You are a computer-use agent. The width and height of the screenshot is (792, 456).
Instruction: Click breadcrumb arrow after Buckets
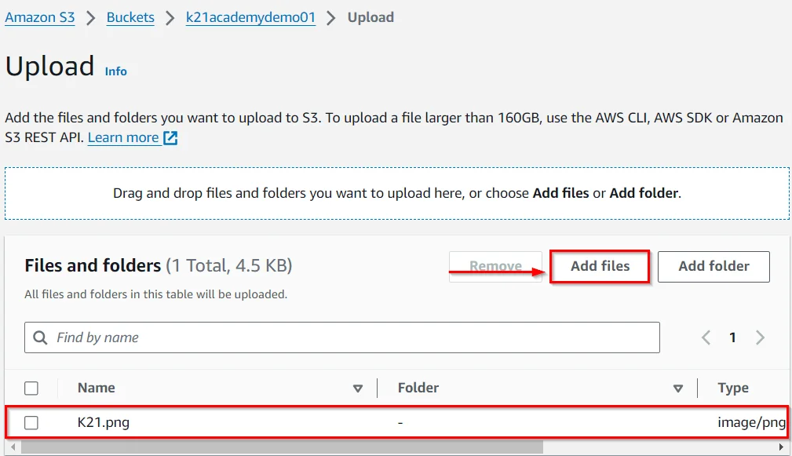170,17
